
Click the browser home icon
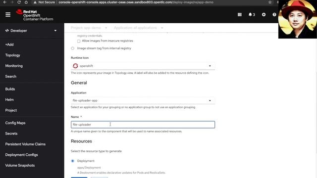point(26,2)
